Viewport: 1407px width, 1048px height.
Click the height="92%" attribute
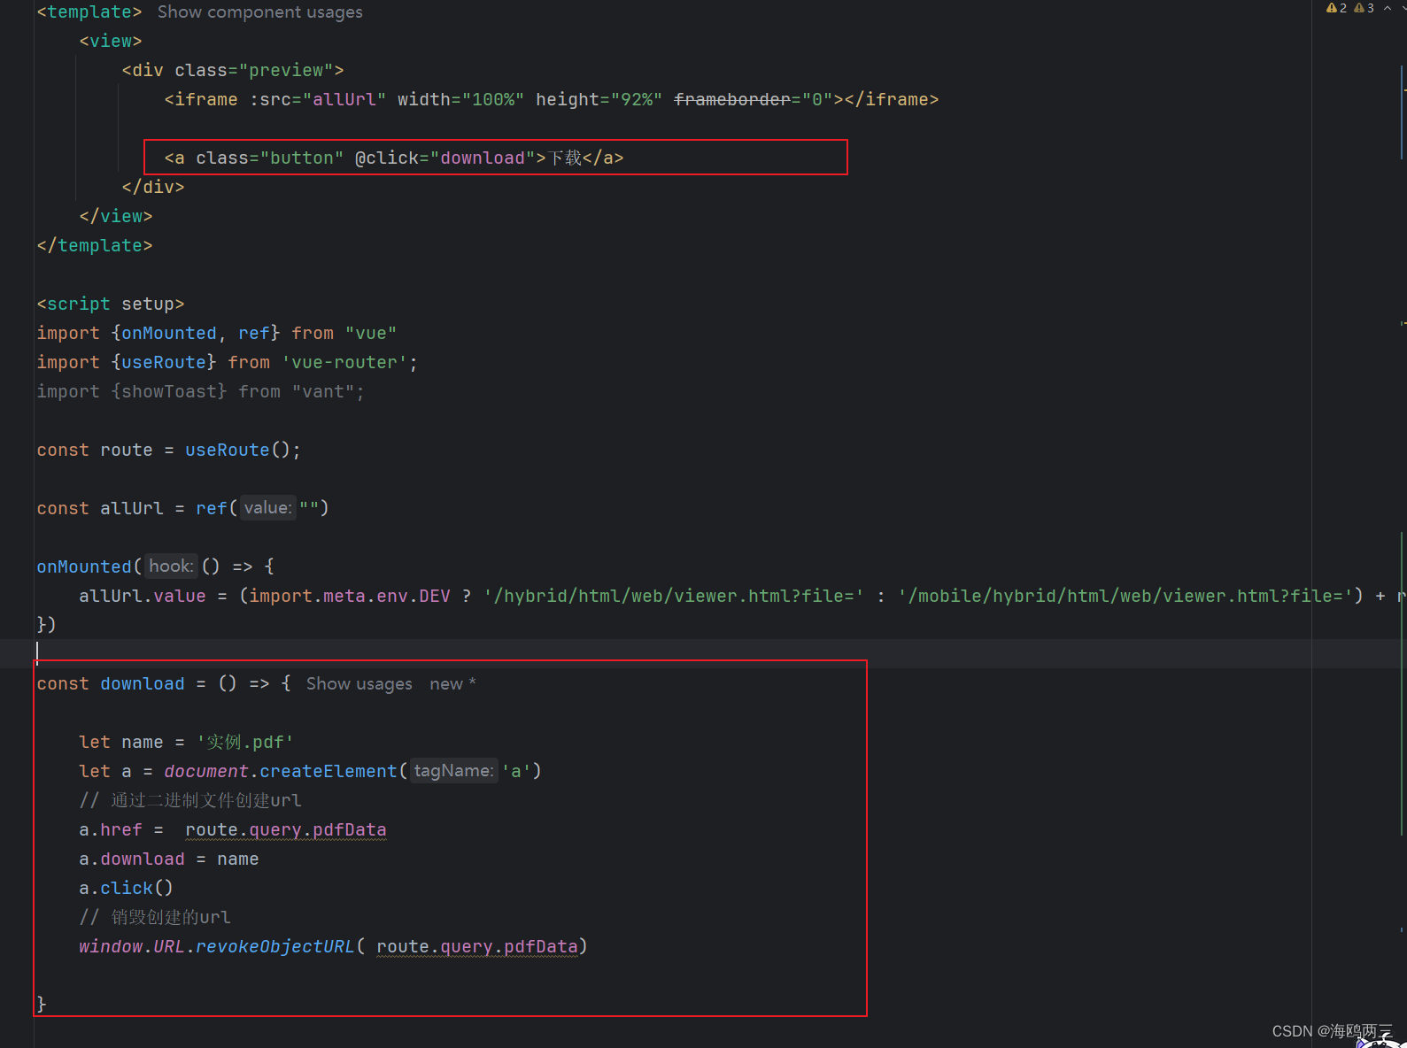tap(599, 100)
